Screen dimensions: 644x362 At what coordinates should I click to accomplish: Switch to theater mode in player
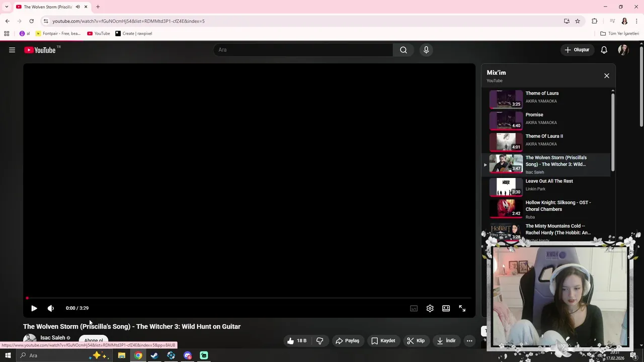pyautogui.click(x=446, y=308)
